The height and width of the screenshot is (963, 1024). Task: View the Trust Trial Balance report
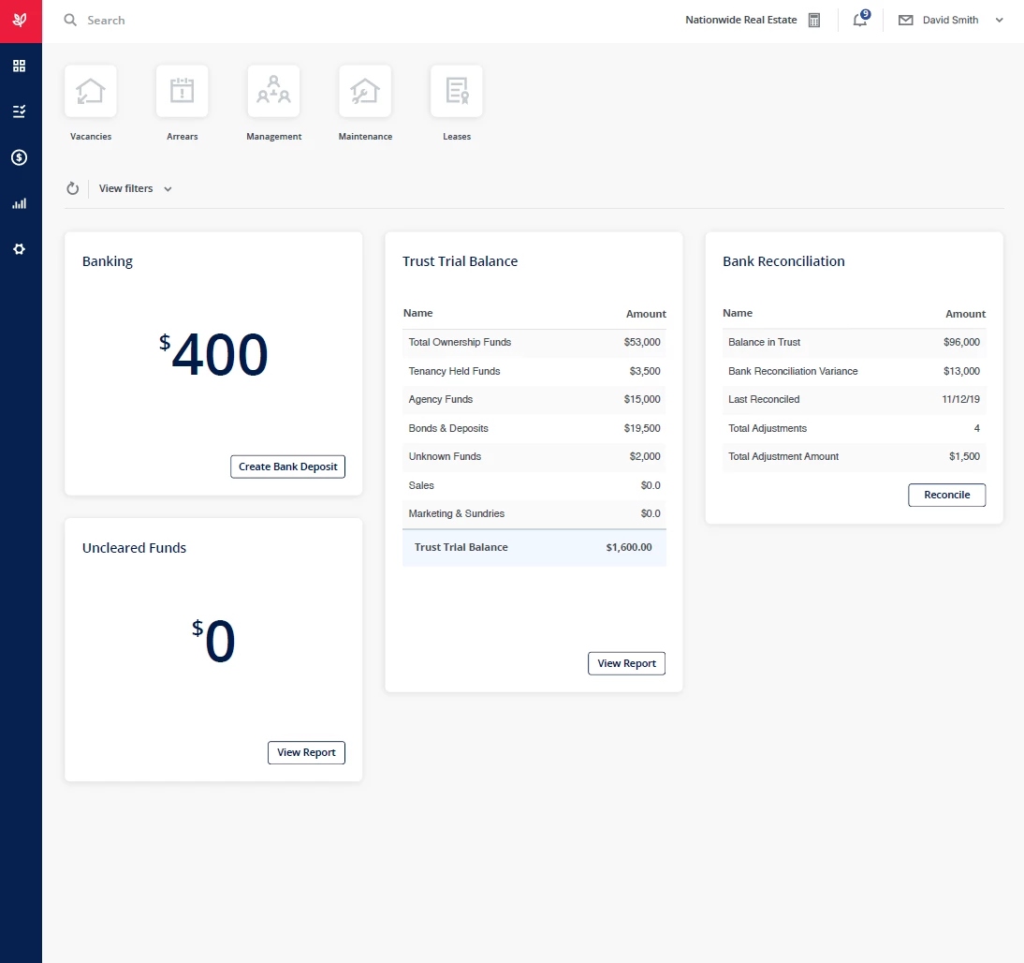(626, 662)
